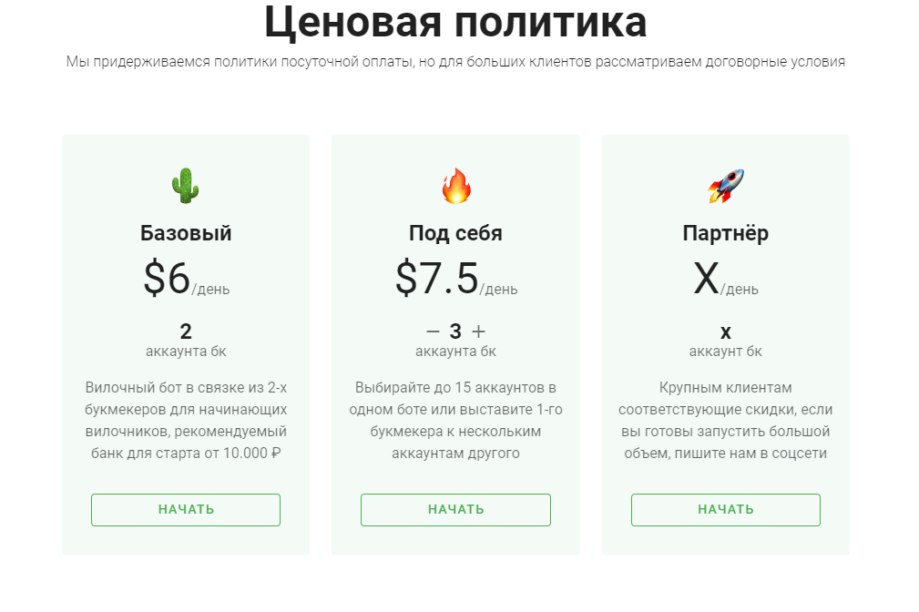Click the $7.5 per day price
Screen dimensions: 919x612
(455, 280)
